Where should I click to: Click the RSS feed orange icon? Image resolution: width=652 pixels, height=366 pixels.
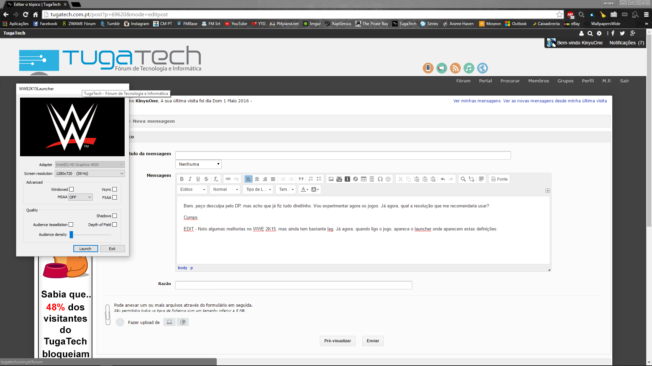coord(455,68)
